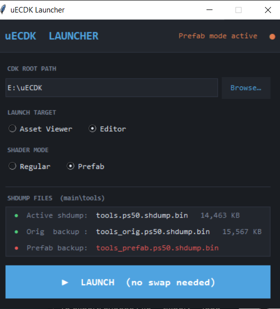Screen dimensions: 280x309
Task: Launch with no swap needed
Action: pyautogui.click(x=138, y=282)
